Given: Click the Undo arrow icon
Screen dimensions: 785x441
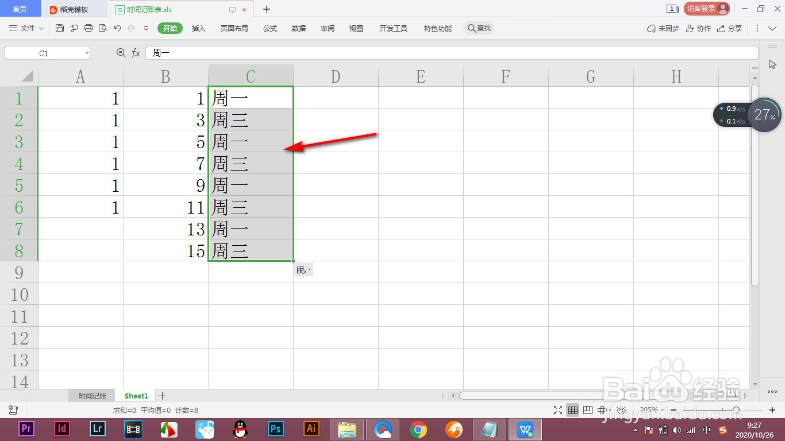Looking at the screenshot, I should [x=117, y=28].
